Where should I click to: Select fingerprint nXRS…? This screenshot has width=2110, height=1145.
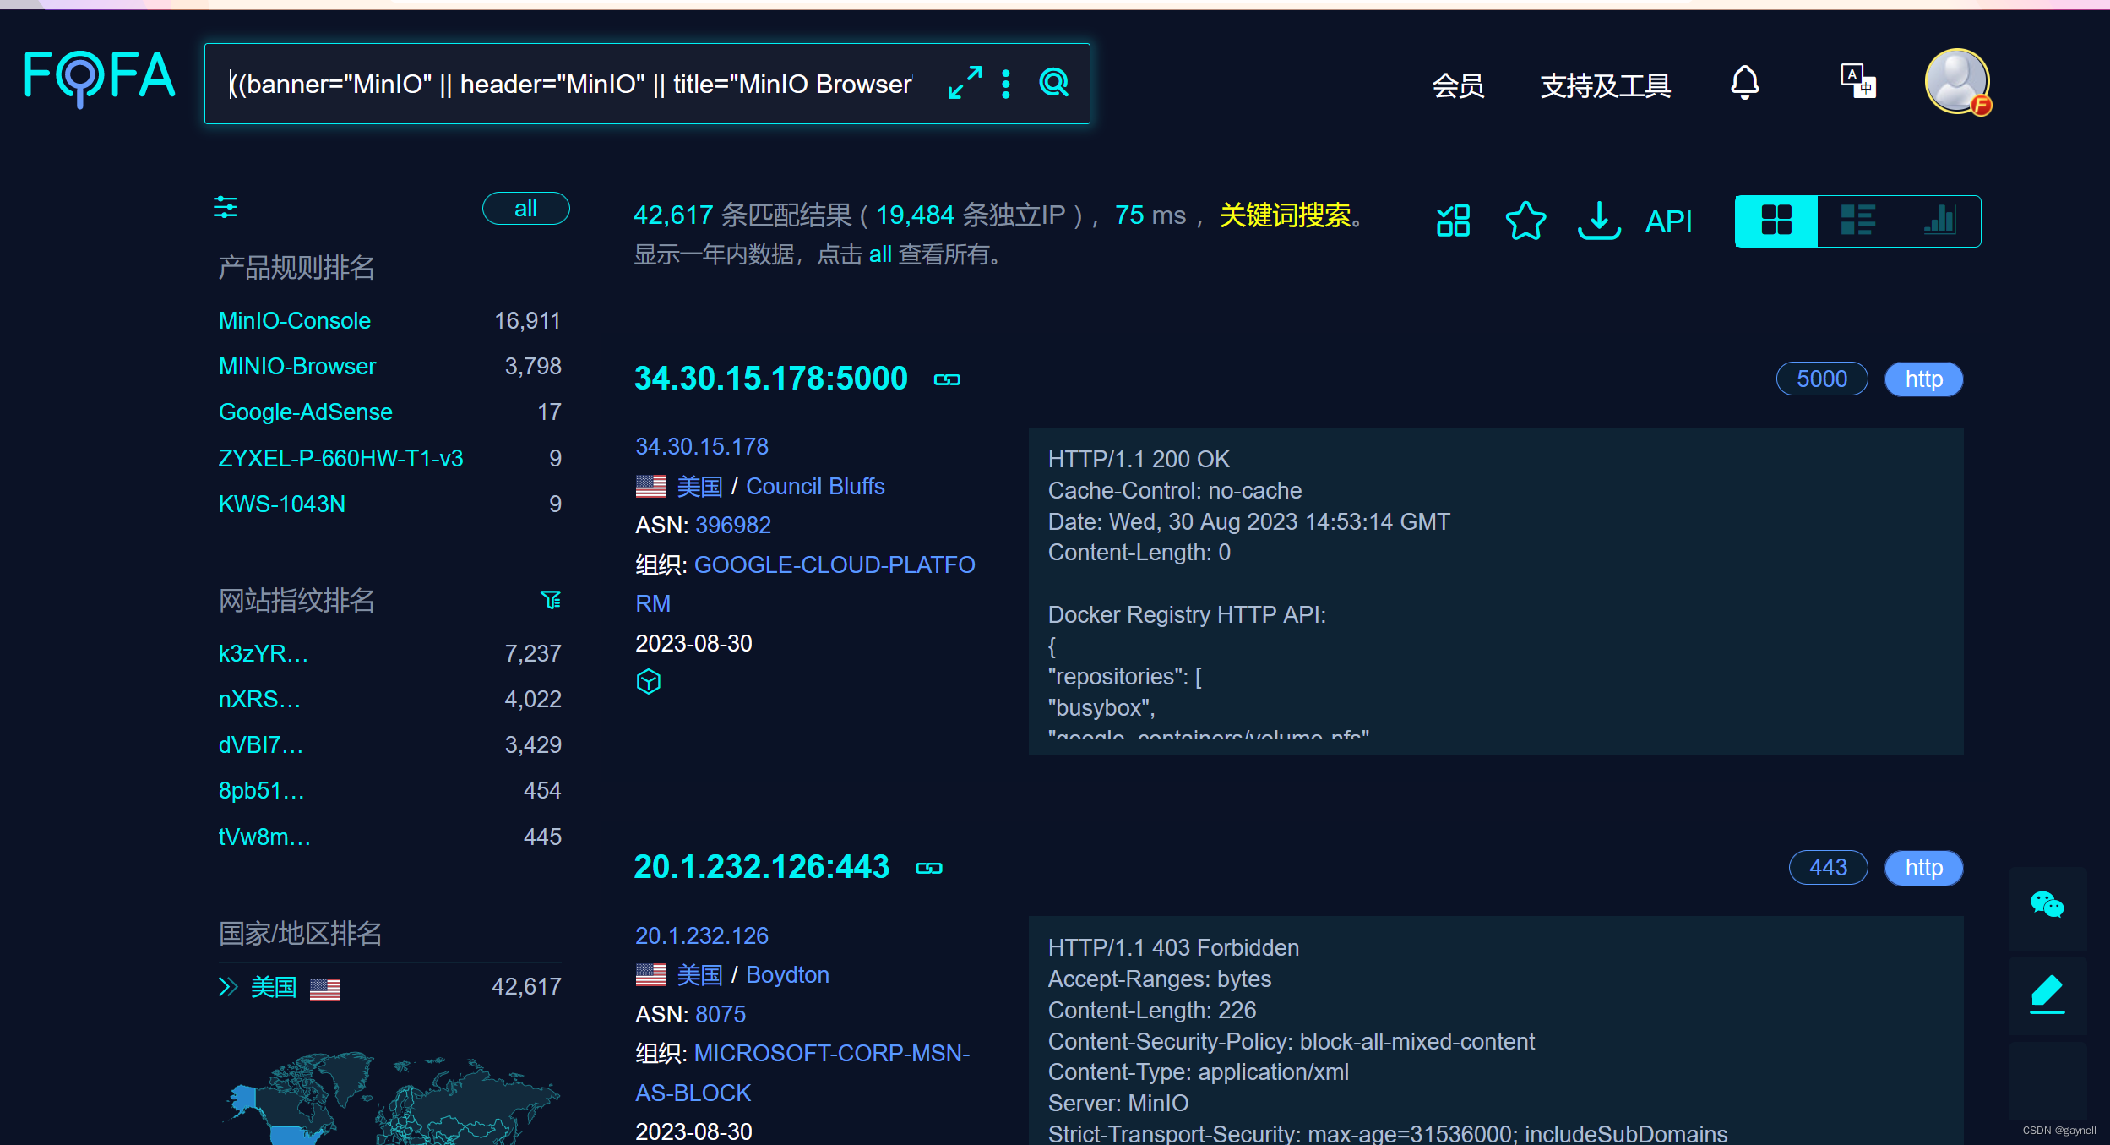[259, 699]
